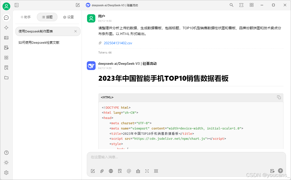291x180 pixels.
Task: Click the <HTML> code block label
Action: pyautogui.click(x=107, y=97)
